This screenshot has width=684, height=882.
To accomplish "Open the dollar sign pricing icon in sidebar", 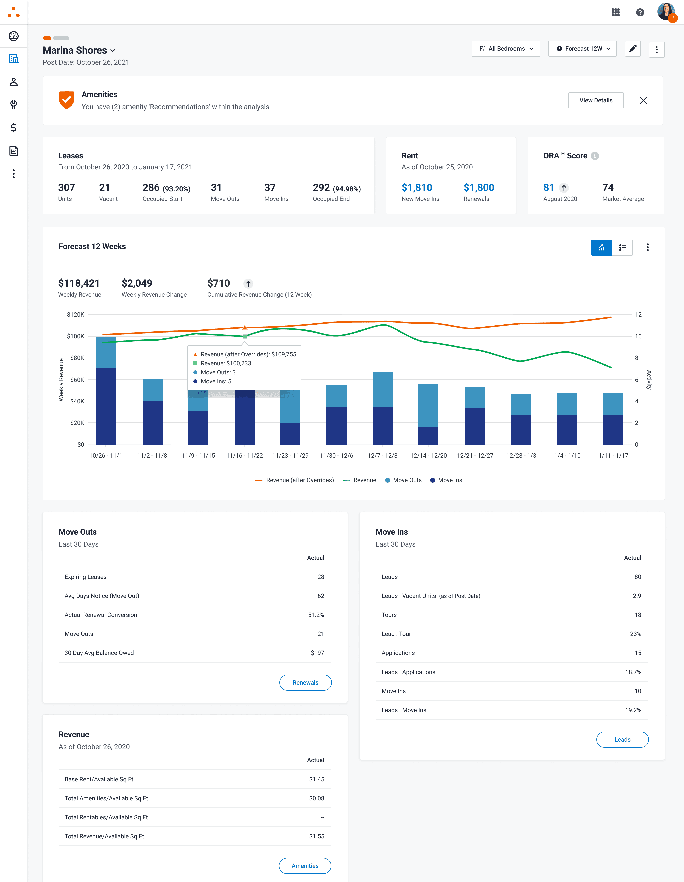I will (x=13, y=128).
